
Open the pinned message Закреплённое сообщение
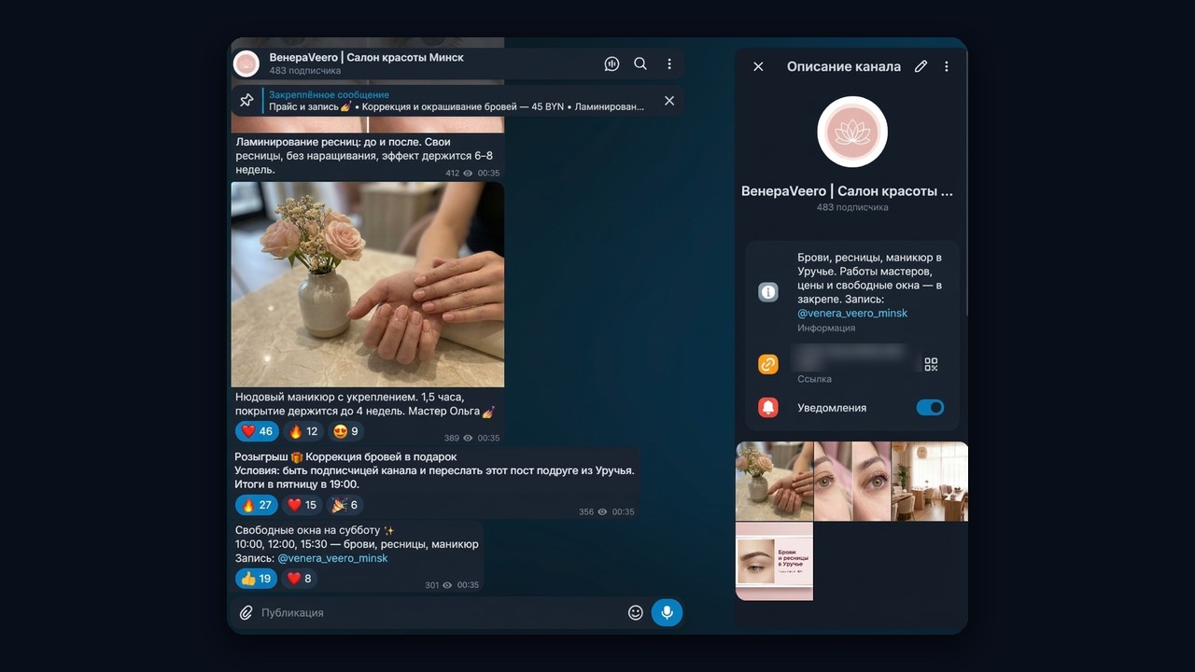[457, 101]
